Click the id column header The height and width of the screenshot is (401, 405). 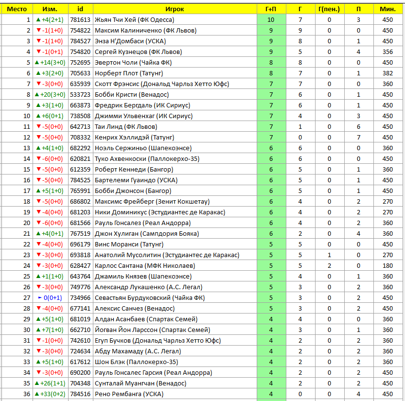coord(80,9)
